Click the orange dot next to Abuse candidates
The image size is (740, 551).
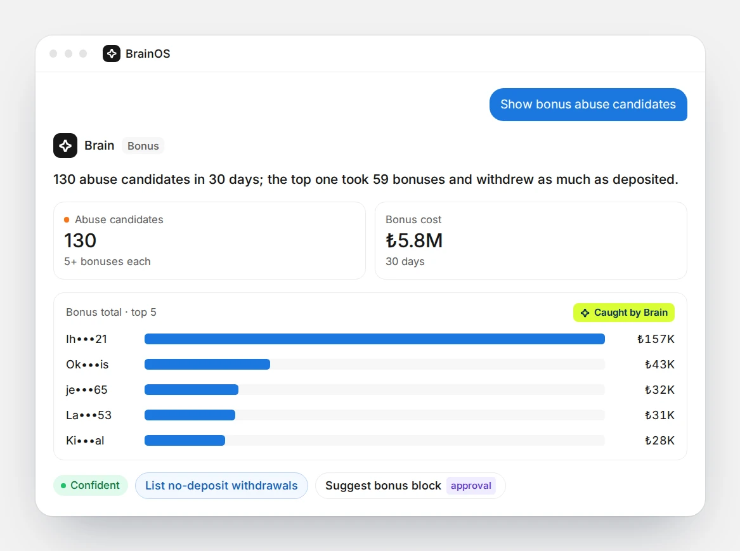tap(67, 220)
